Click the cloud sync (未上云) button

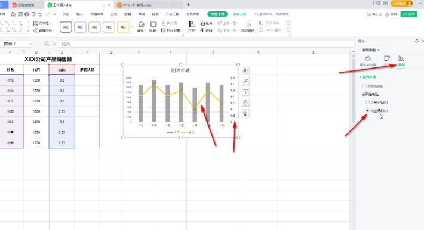[374, 14]
